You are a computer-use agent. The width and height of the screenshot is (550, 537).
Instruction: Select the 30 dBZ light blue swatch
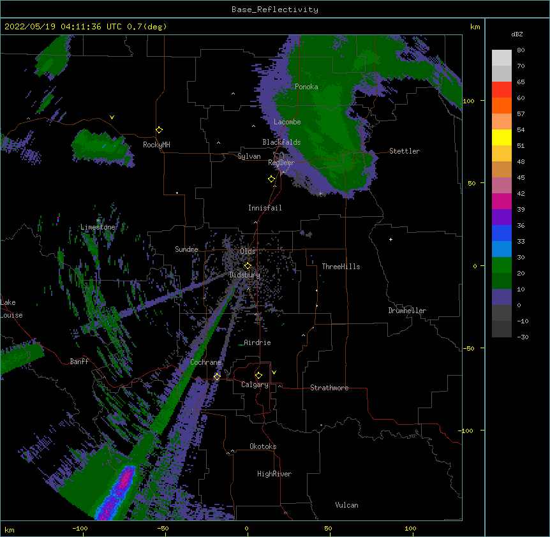click(x=502, y=249)
